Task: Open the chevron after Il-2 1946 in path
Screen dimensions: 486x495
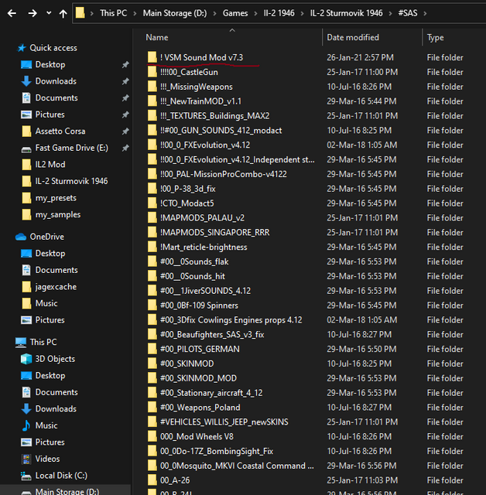Action: tap(303, 13)
